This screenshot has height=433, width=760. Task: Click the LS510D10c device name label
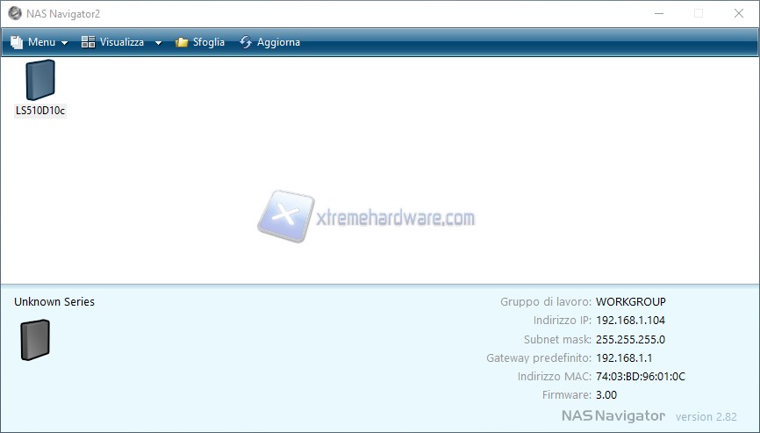coord(40,111)
